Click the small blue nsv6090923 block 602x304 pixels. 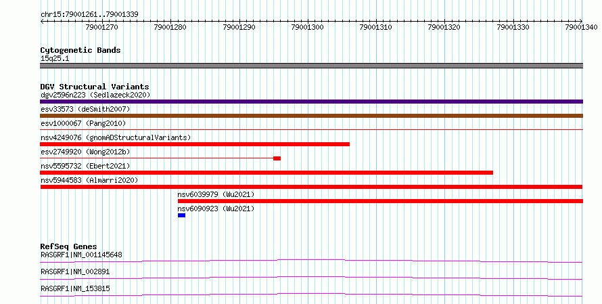[x=181, y=215]
